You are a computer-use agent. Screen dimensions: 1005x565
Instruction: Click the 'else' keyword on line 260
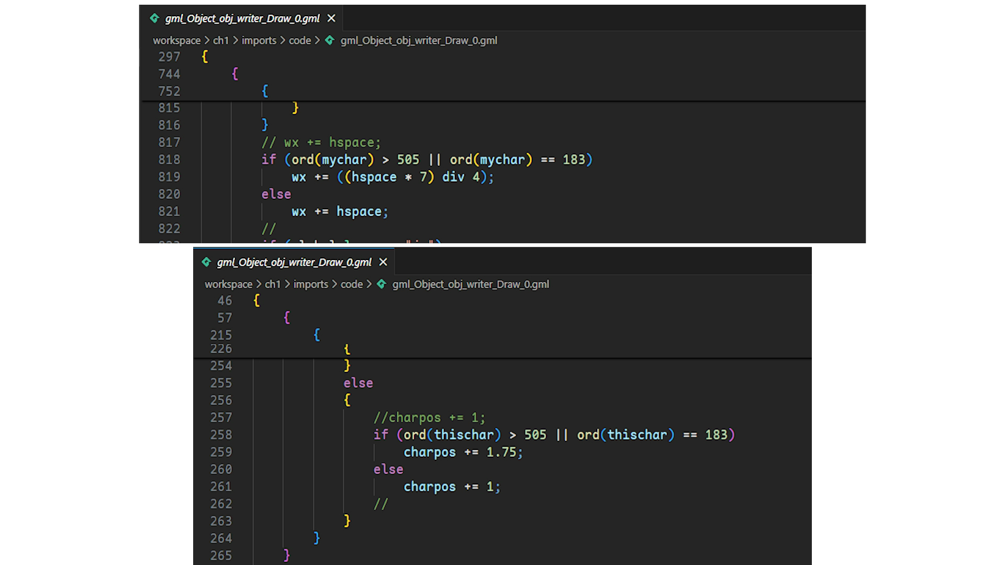[x=388, y=469]
